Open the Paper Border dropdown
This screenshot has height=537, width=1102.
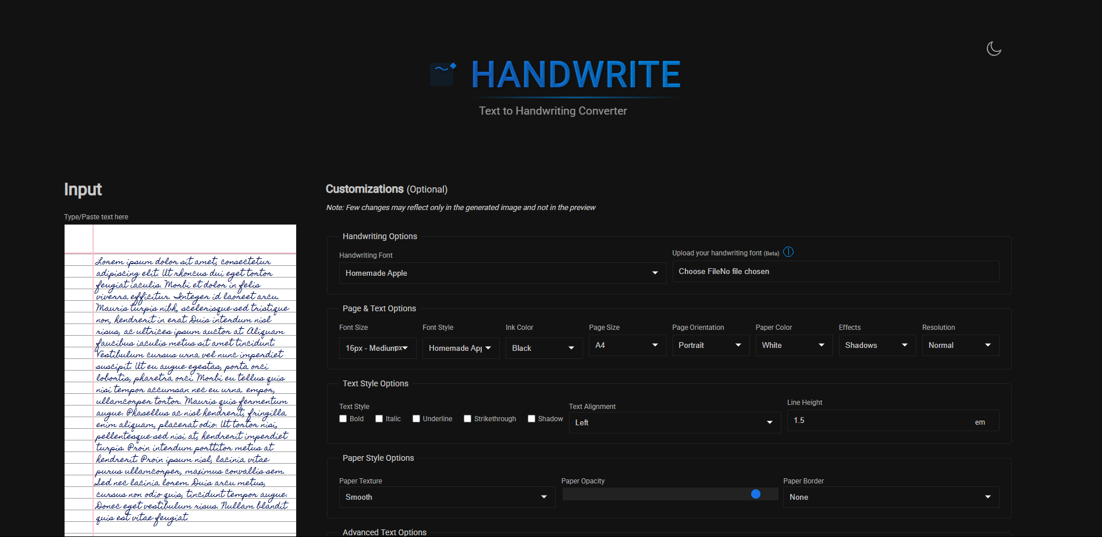tap(891, 497)
